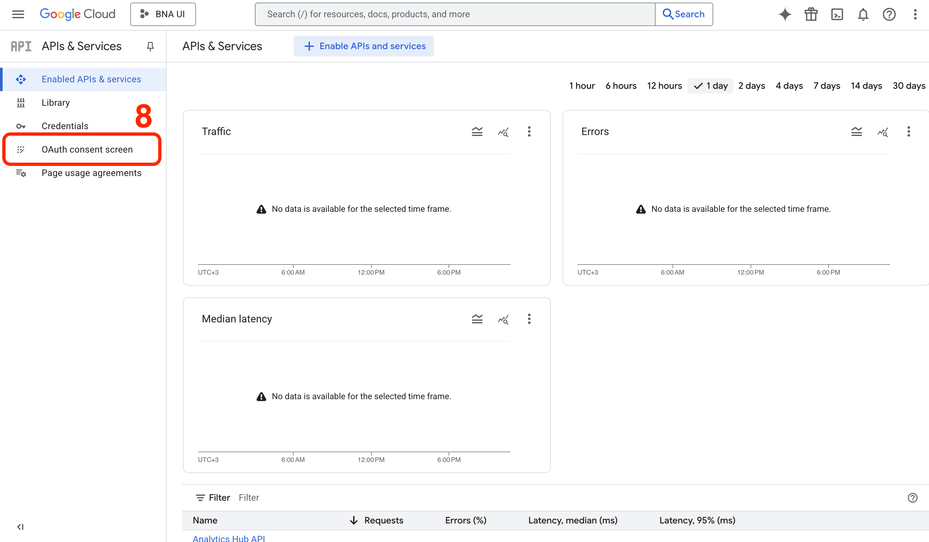Select the 14 days time range
The image size is (929, 542).
tap(866, 86)
